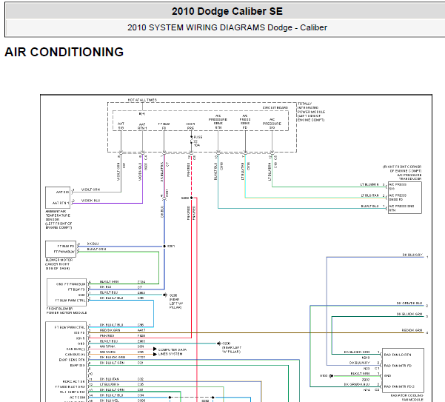Screen dimensions: 445x402
Task: Click 'A/C PRESSURE SIG' in the power module
Action: tap(272, 125)
